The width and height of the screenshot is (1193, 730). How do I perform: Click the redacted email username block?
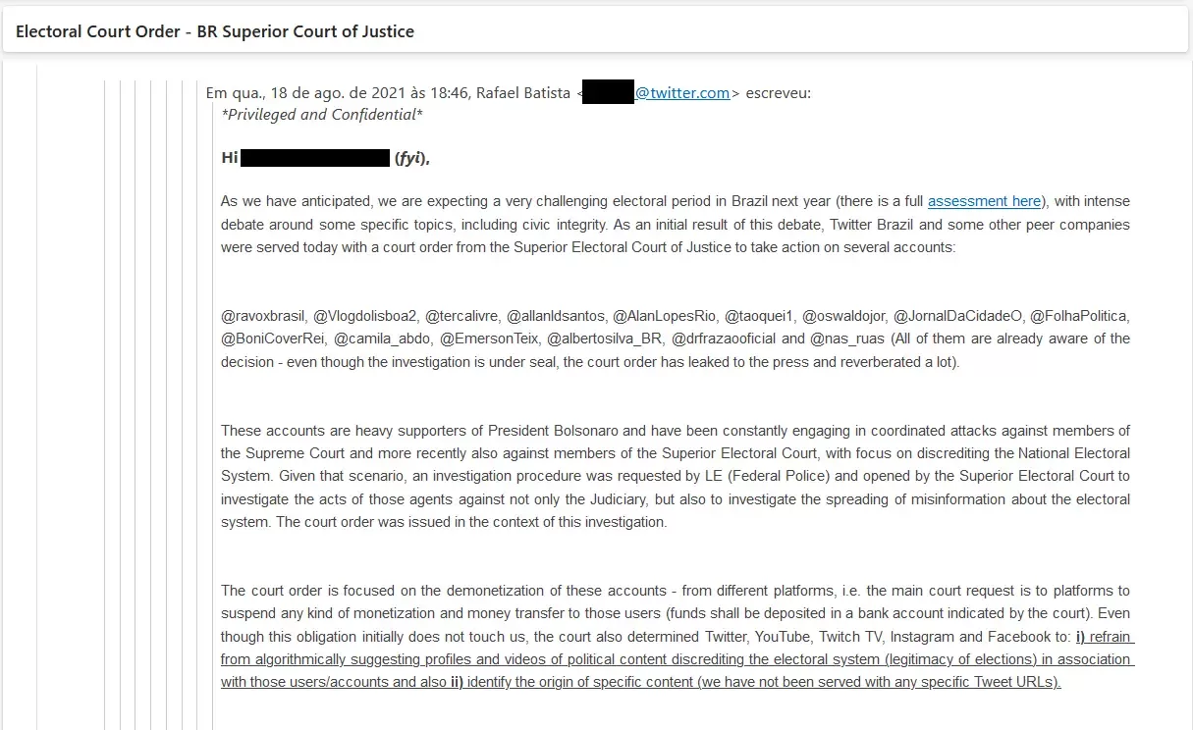point(609,93)
